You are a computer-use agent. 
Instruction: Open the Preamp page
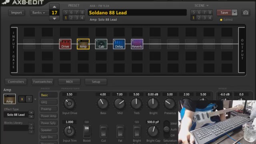48,109
